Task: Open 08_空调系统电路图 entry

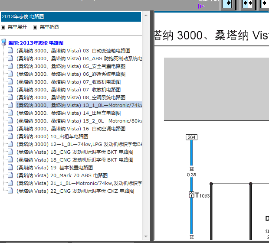Action: click(71, 97)
